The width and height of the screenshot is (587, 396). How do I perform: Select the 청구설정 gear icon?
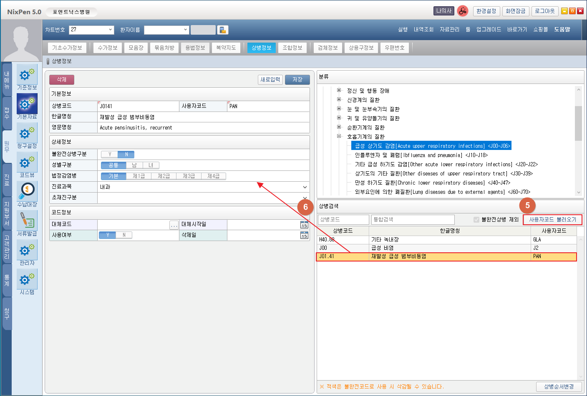coord(27,133)
